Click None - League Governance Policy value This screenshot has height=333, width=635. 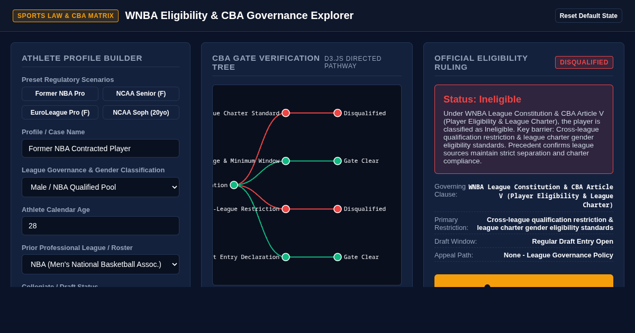(558, 255)
